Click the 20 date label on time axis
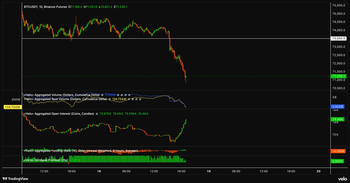350x183 pixels. click(318, 171)
